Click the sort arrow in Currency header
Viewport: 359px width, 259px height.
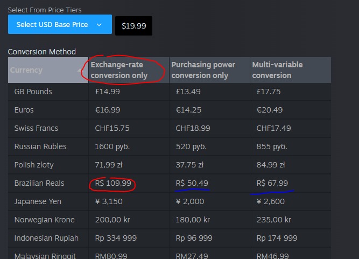pyautogui.click(x=80, y=70)
